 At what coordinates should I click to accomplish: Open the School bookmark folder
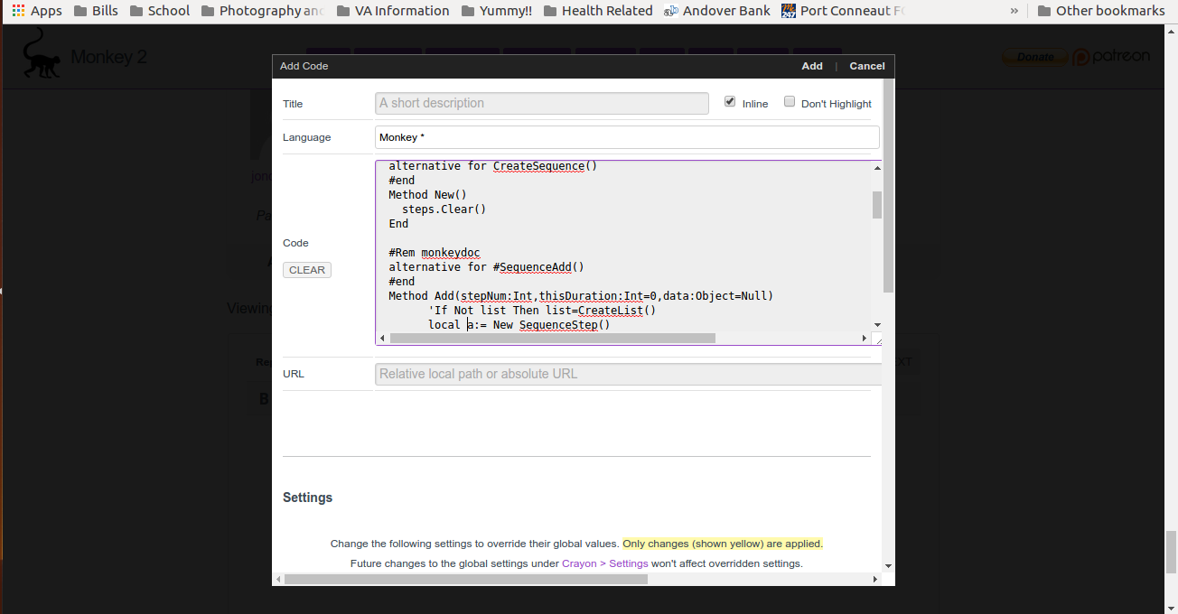159,11
